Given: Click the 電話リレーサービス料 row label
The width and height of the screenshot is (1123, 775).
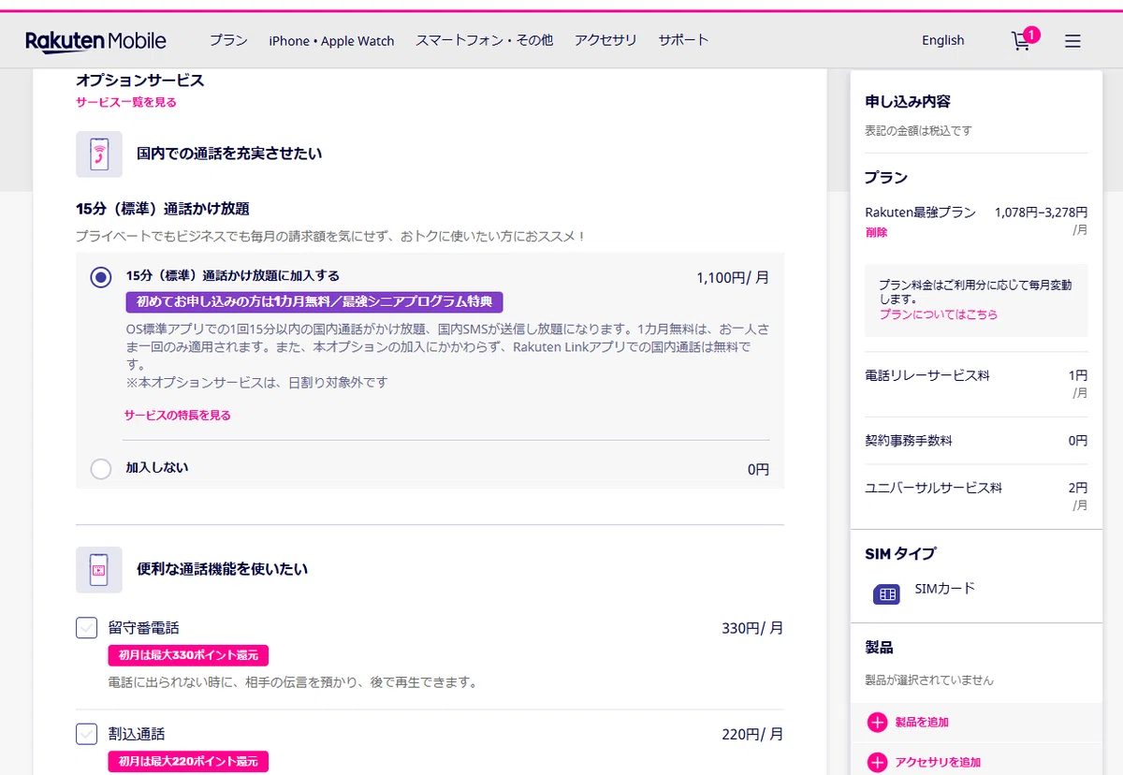Looking at the screenshot, I should click(927, 375).
